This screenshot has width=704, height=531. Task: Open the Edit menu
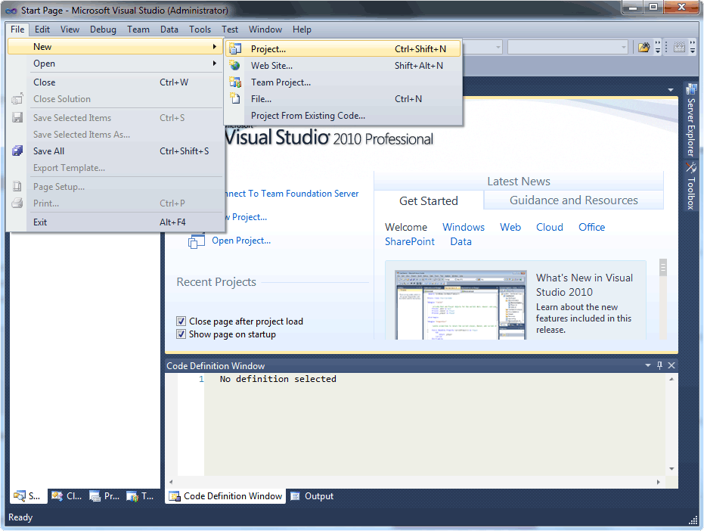(x=42, y=29)
